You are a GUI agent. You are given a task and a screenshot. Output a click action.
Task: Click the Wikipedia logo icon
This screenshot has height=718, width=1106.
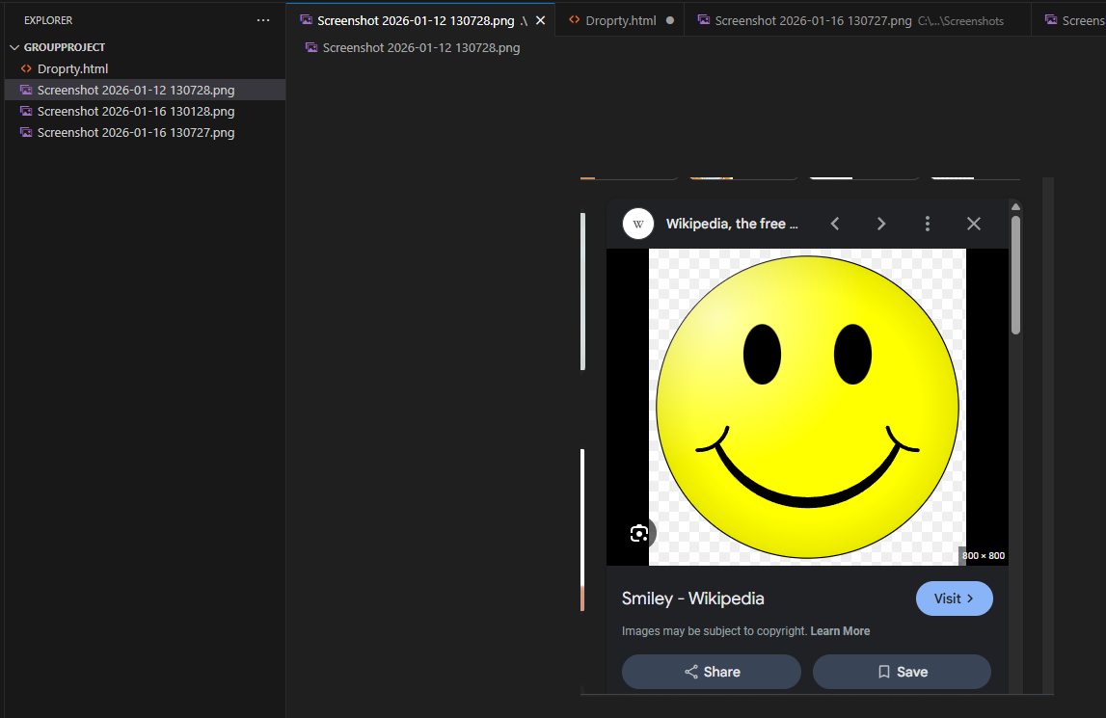click(x=637, y=224)
